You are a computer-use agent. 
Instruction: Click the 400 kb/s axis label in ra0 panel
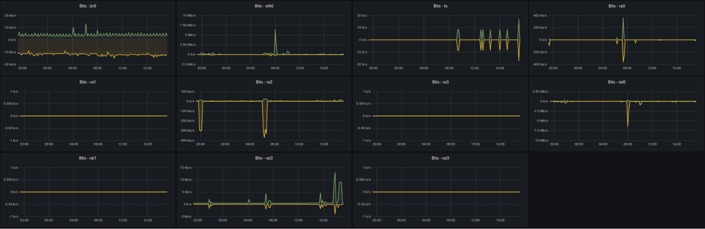(540, 16)
